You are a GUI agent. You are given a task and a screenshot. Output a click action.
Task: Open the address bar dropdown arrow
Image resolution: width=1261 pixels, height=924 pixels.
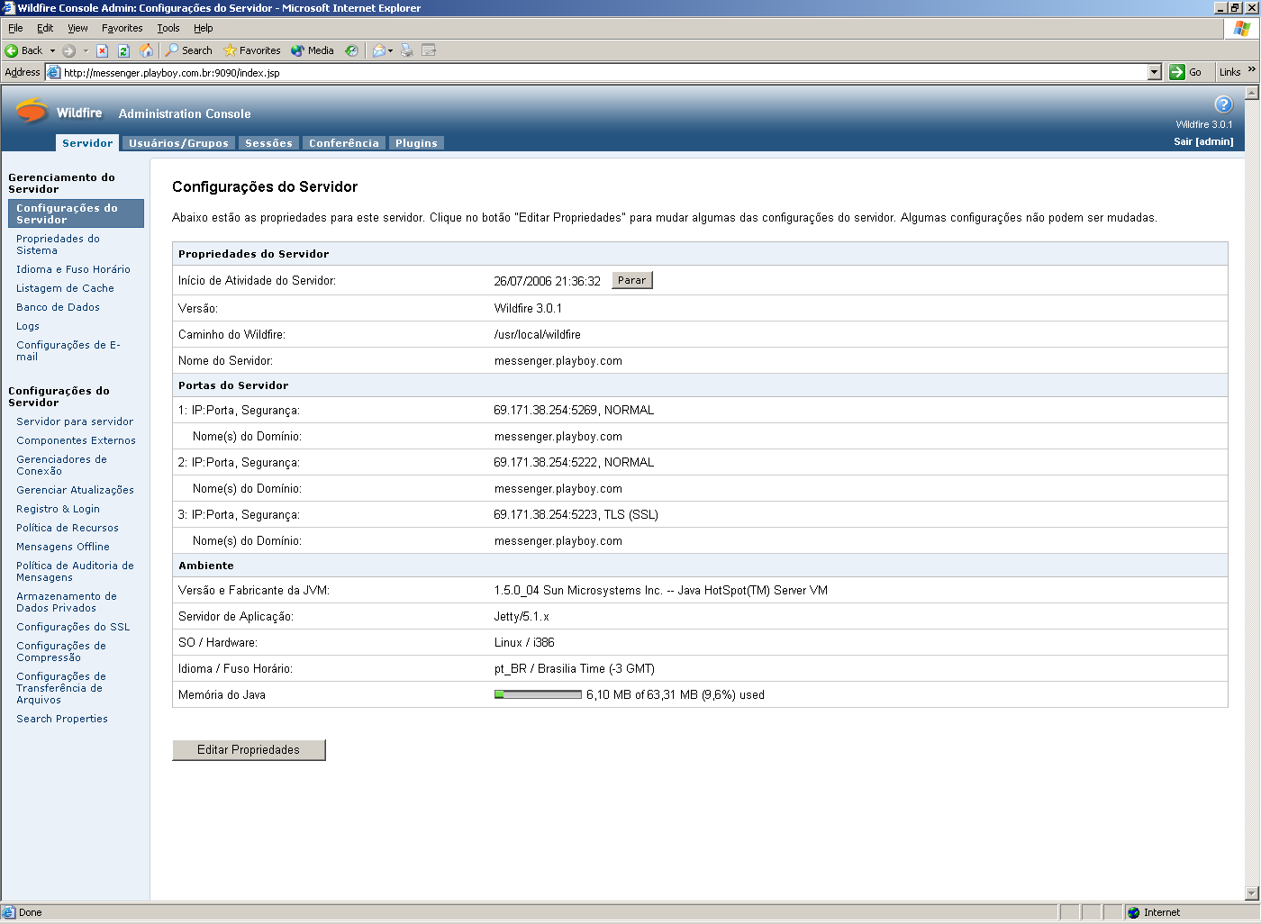click(x=1155, y=72)
